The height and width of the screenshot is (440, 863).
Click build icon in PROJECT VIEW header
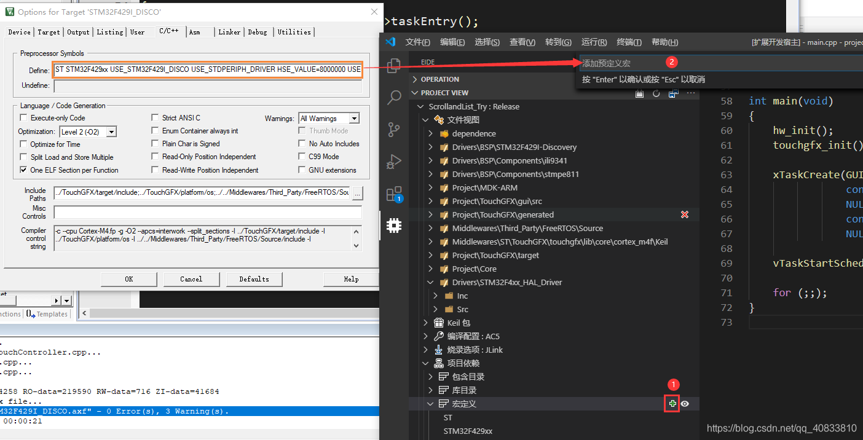(639, 93)
